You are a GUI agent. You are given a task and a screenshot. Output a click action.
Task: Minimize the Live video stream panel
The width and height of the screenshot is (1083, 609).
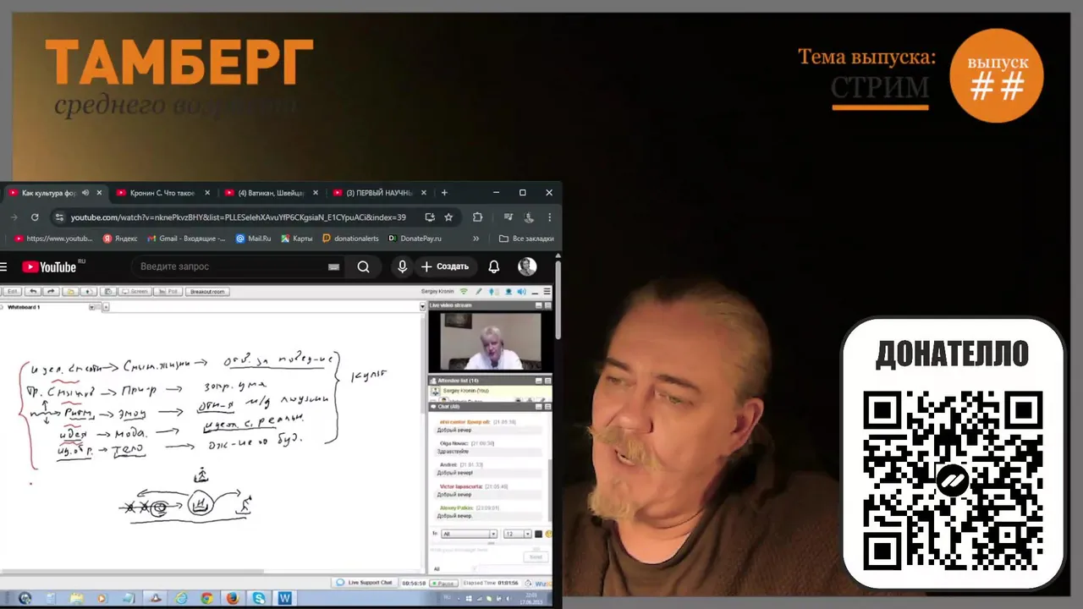coord(539,304)
